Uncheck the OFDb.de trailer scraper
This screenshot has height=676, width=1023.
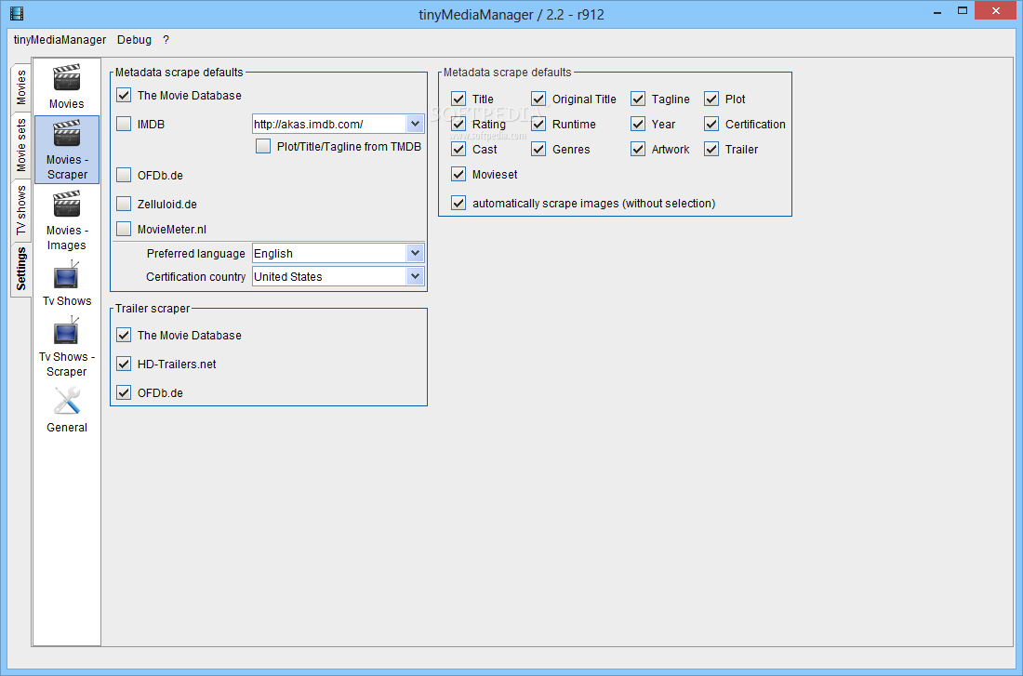pos(124,392)
